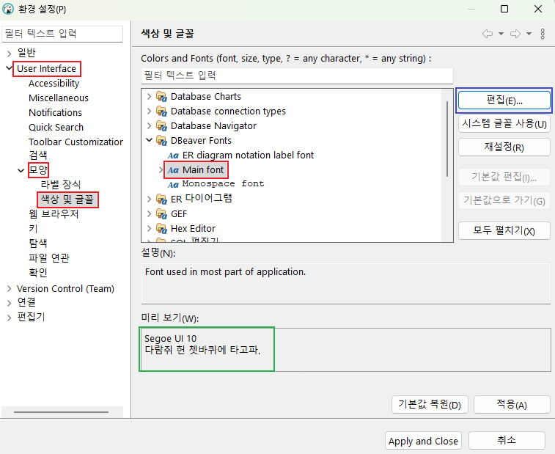This screenshot has width=555, height=454.
Task: Select 라벨 장식 page
Action: pos(61,185)
